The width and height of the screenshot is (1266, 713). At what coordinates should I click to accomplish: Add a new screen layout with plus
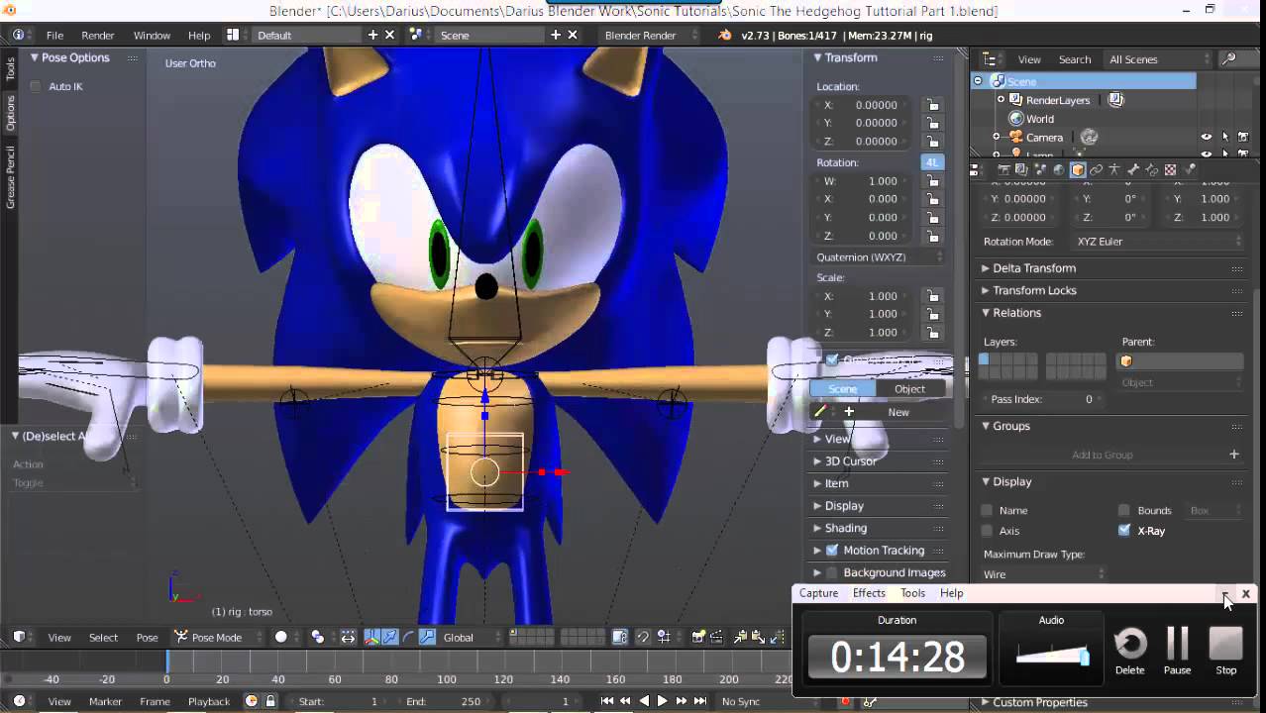click(x=373, y=35)
